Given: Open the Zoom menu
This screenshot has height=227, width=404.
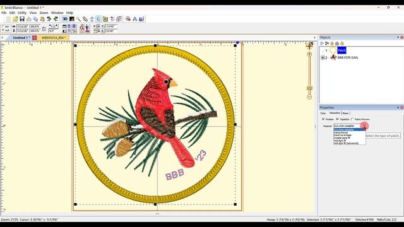Looking at the screenshot, I should tap(44, 13).
